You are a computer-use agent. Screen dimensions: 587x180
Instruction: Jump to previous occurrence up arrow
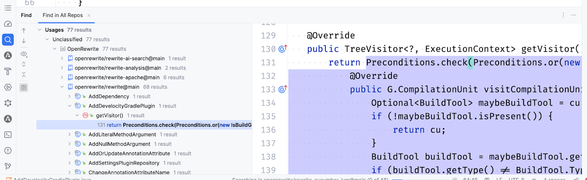tap(24, 30)
